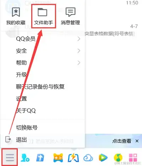The image size is (142, 166).
Task: Expand the 帮助 submenu chevron
Action: click(79, 63)
